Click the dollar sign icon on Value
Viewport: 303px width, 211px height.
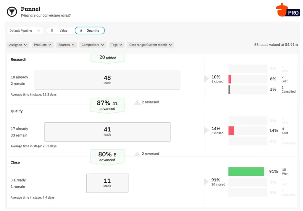[52, 30]
